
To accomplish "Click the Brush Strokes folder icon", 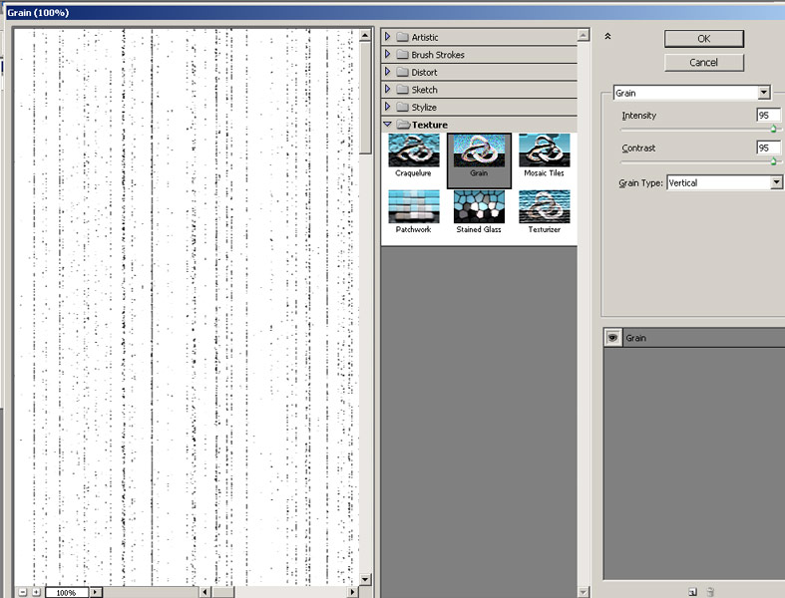I will [403, 54].
